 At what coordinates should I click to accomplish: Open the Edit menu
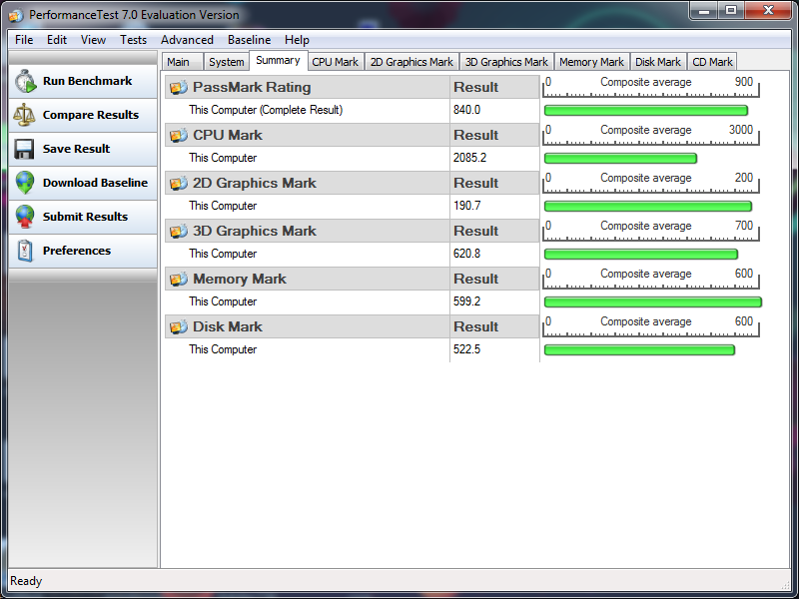57,40
